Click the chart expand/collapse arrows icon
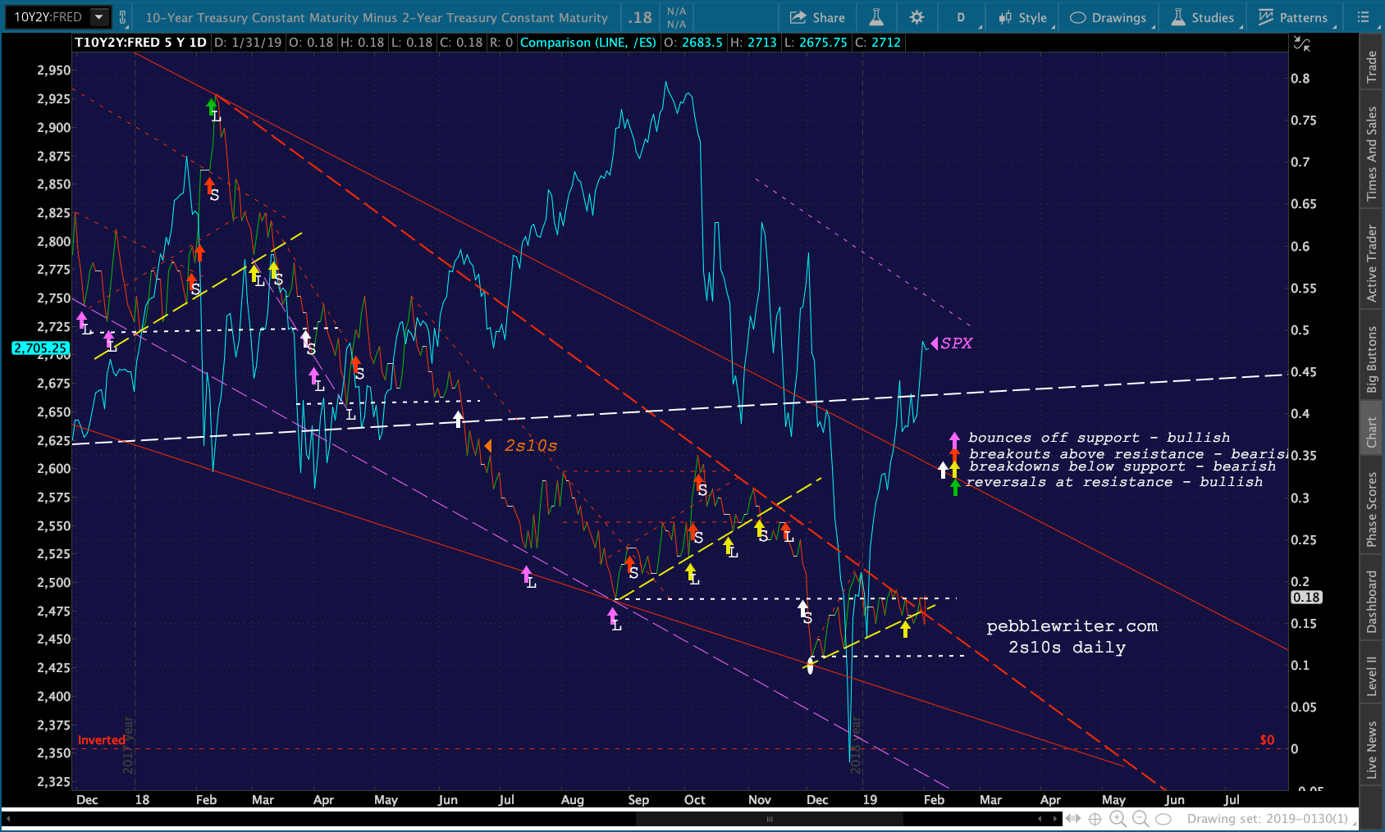The width and height of the screenshot is (1385, 832). click(x=1302, y=43)
